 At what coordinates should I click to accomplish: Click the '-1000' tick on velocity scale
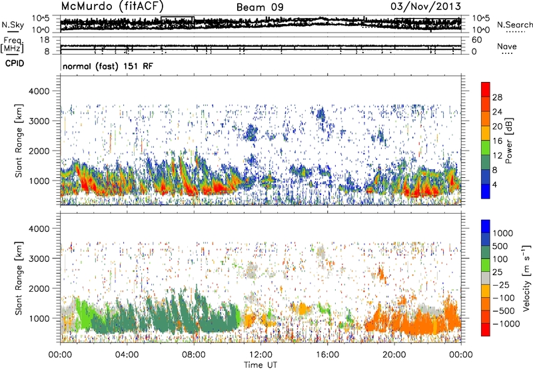click(x=506, y=324)
